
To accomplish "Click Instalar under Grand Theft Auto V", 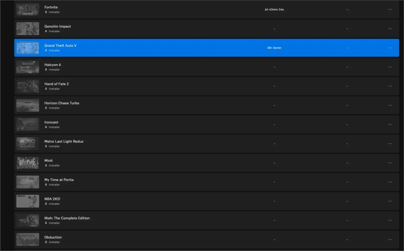I will (x=52, y=50).
